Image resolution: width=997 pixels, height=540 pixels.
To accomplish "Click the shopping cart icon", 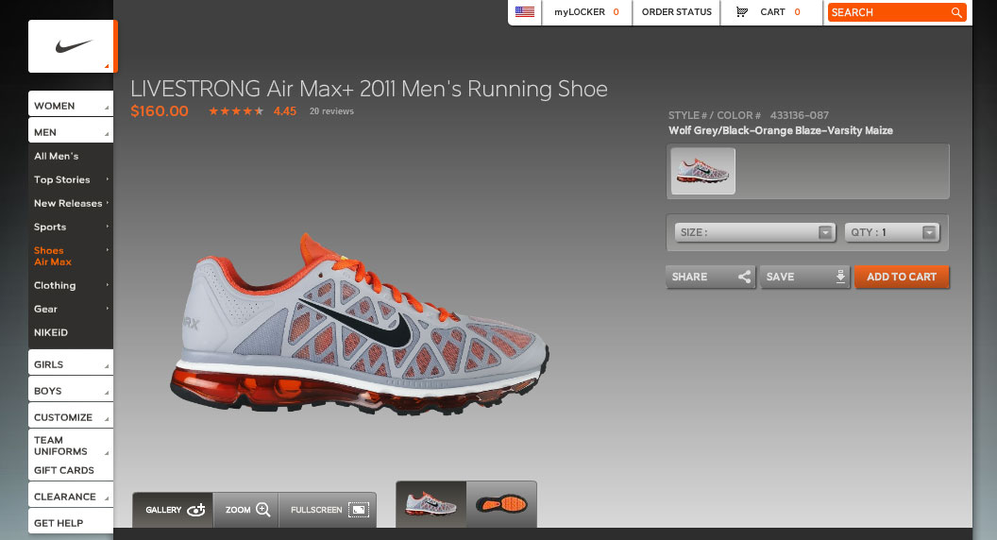I will 742,12.
